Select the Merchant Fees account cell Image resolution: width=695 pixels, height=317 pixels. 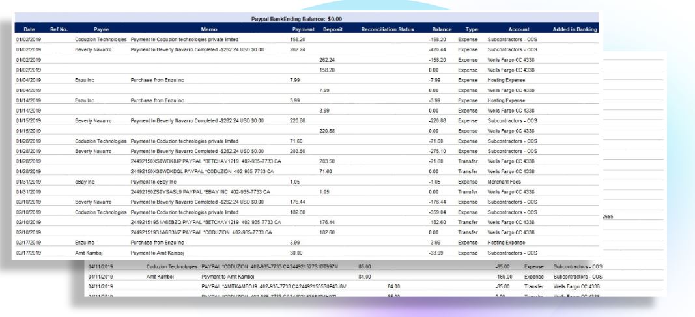tap(504, 182)
